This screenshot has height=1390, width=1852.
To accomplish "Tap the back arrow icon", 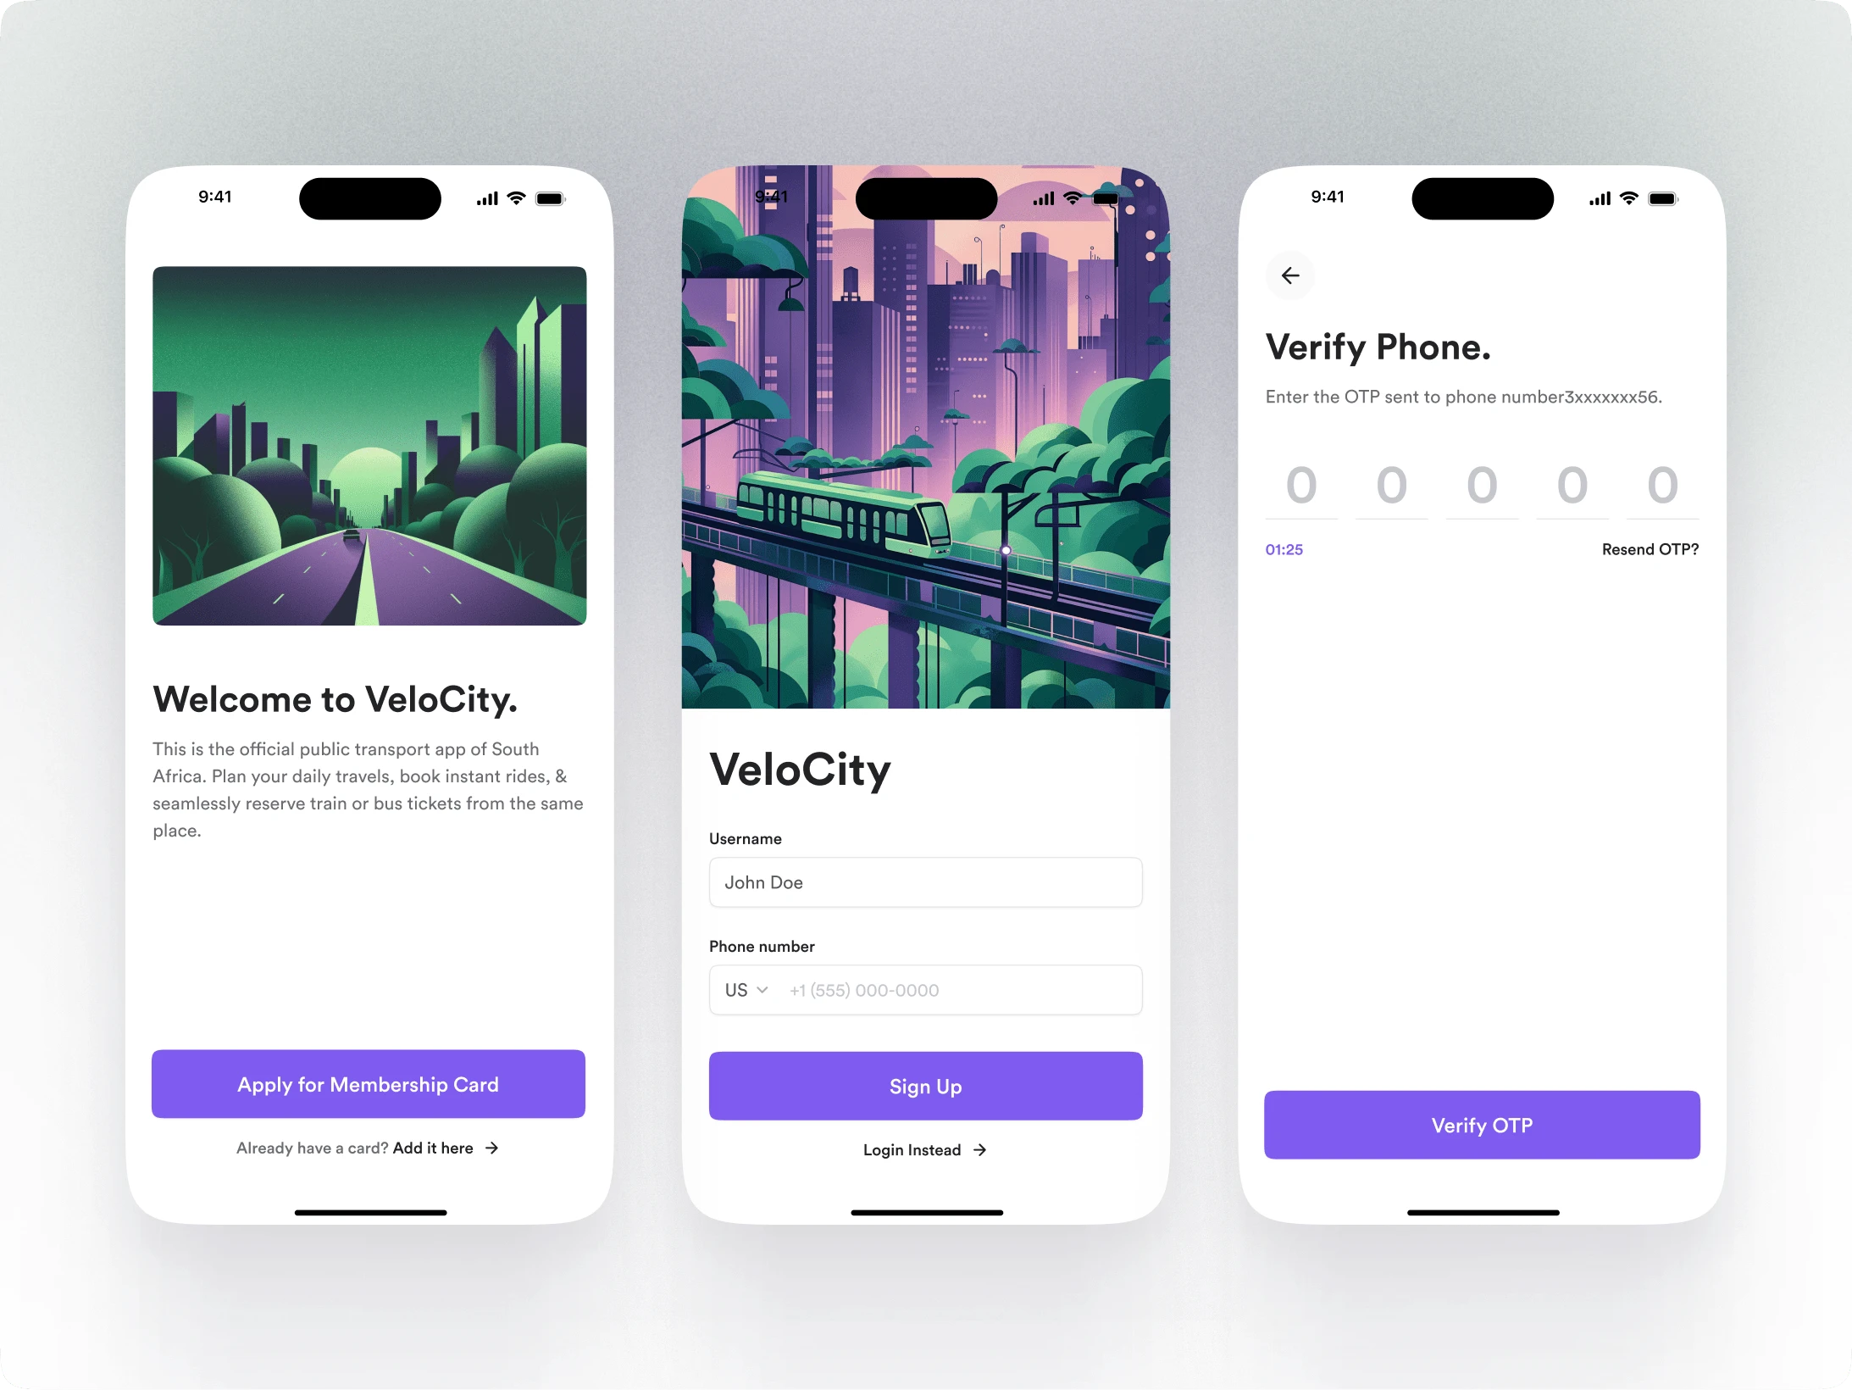I will click(x=1290, y=276).
